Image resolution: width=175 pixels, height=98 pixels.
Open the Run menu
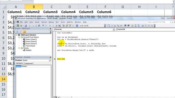(x=57, y=22)
